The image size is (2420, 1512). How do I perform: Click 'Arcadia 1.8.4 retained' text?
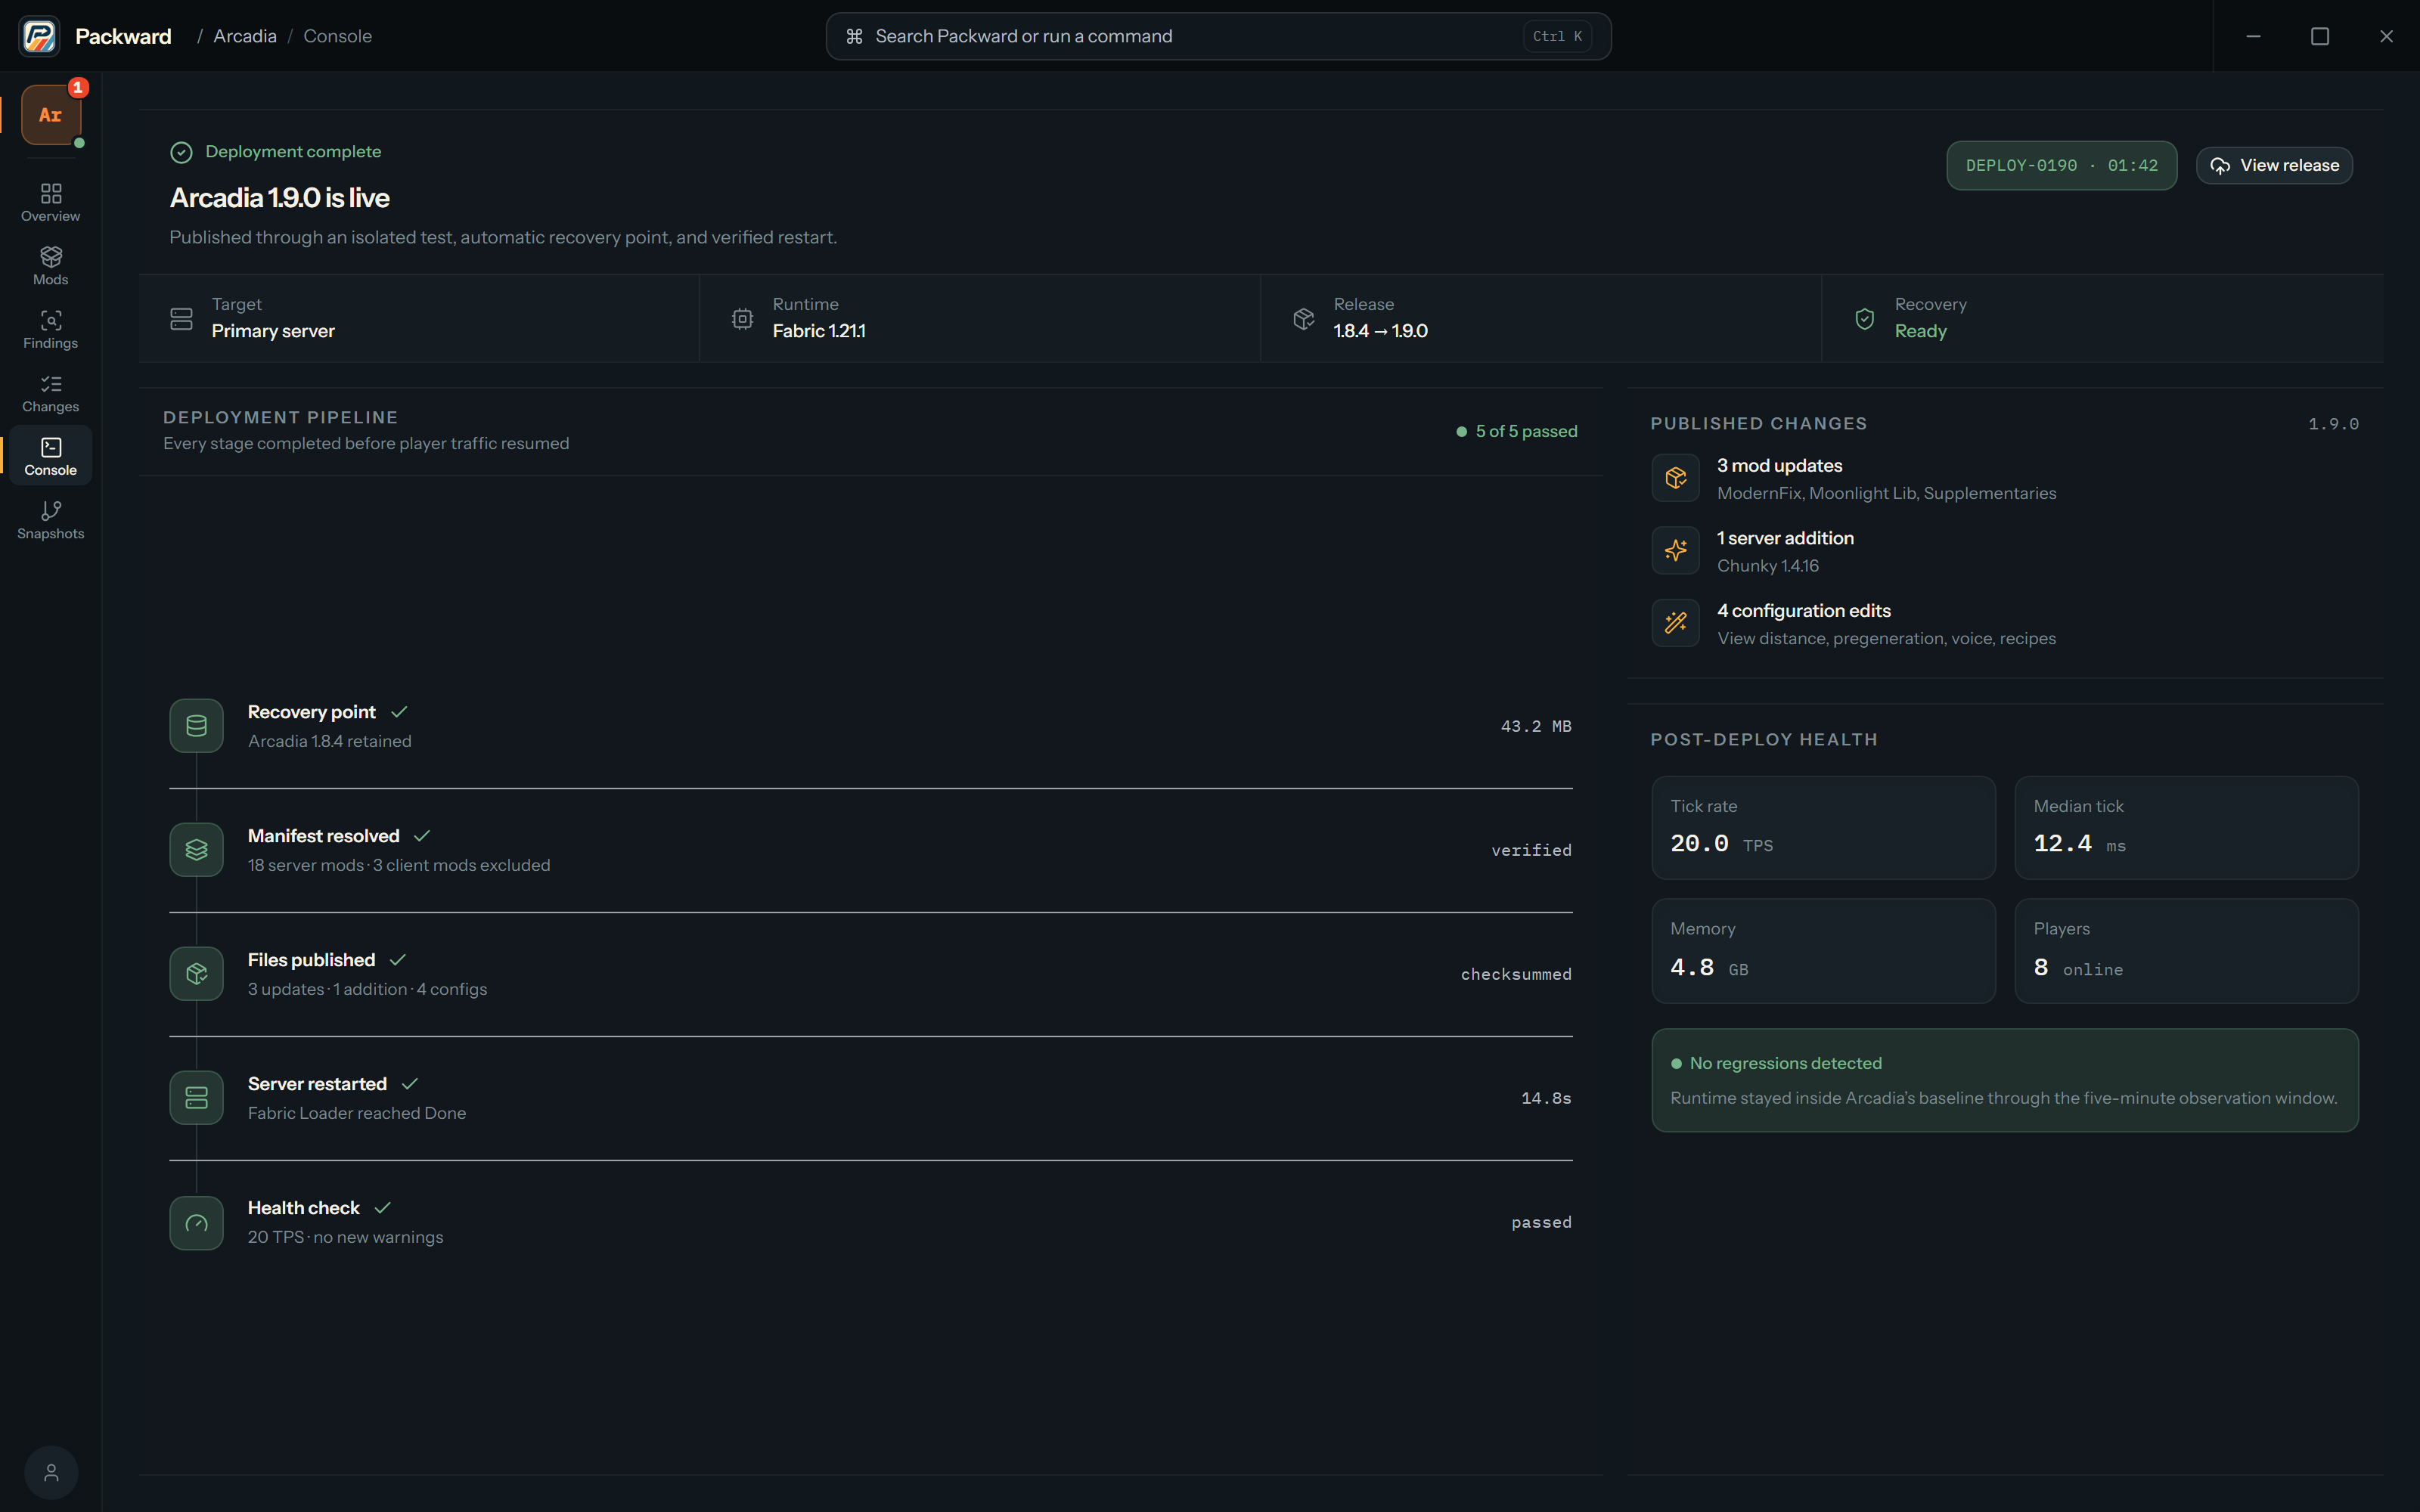click(x=329, y=741)
